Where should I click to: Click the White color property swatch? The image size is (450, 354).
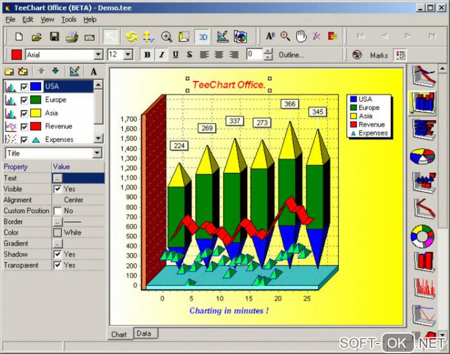click(57, 232)
